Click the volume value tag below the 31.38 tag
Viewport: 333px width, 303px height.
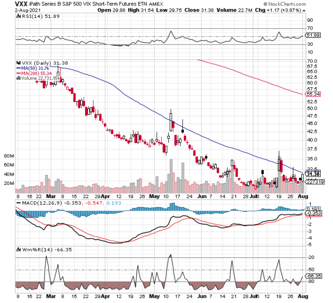(x=315, y=182)
